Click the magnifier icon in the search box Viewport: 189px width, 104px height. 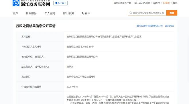pyautogui.click(x=131, y=13)
